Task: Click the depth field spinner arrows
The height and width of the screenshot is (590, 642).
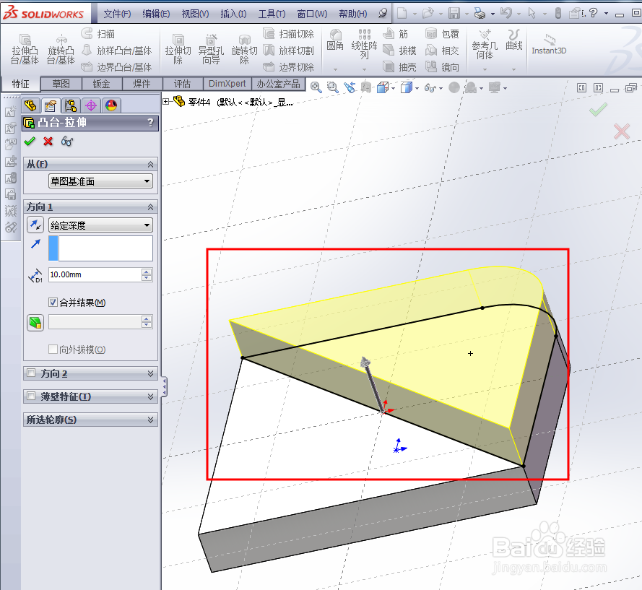Action: [147, 274]
